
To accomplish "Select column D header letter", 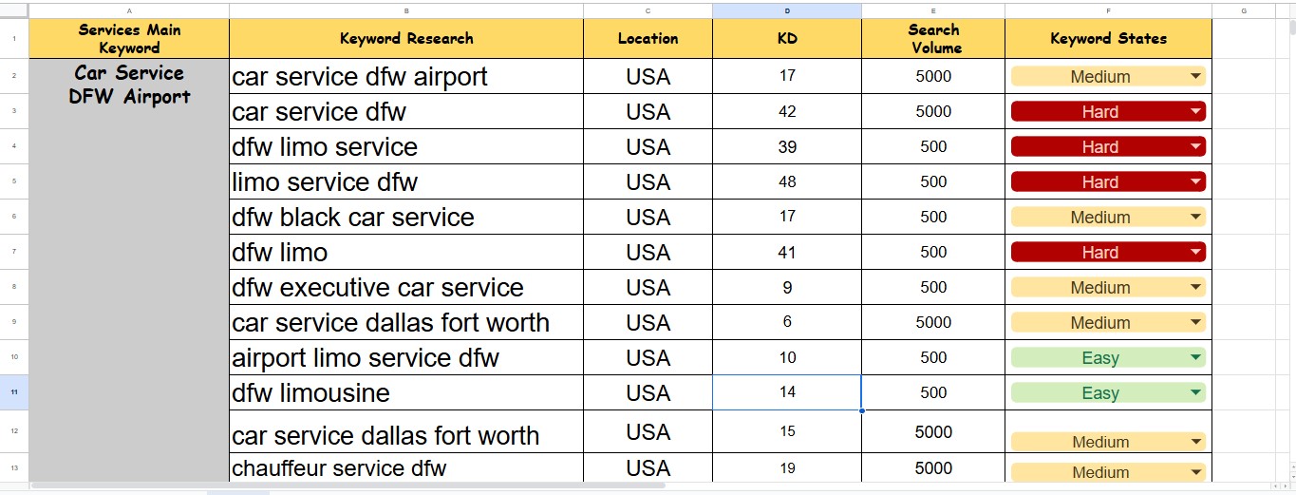I will coord(787,10).
